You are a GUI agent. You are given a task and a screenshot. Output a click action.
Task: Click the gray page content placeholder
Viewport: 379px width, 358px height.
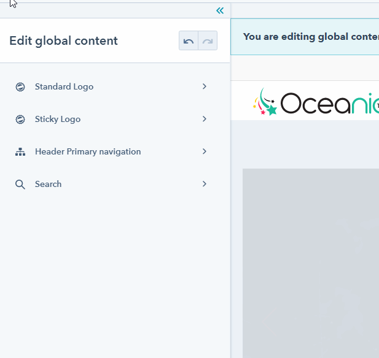click(310, 264)
